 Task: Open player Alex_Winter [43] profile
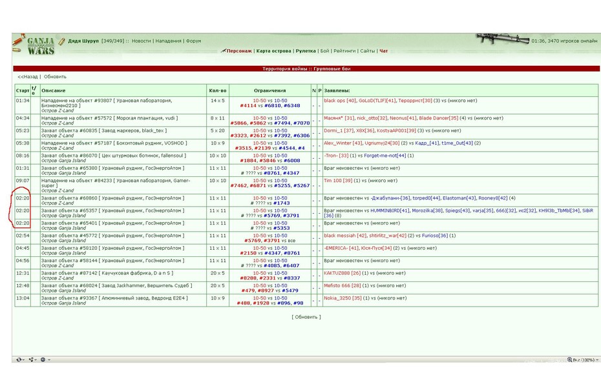pos(343,143)
